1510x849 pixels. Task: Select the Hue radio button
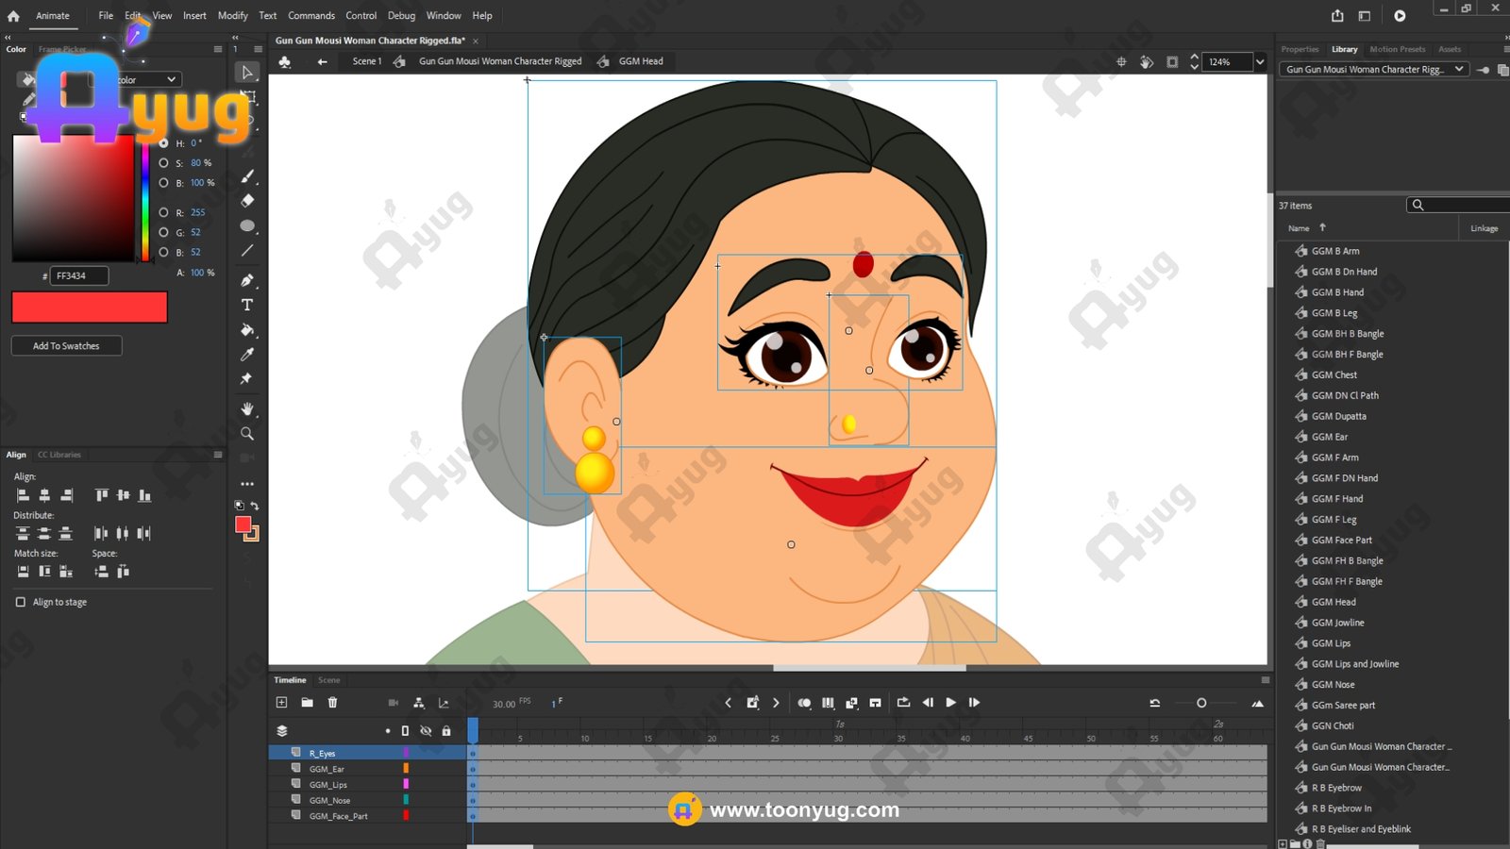pyautogui.click(x=164, y=143)
